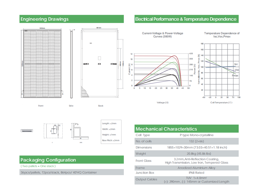
Task: Click the "Pmax" curve label
Action: coord(235,76)
